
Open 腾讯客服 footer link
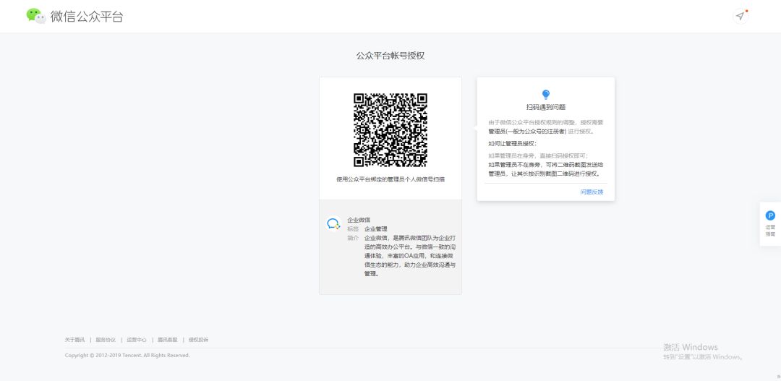click(x=167, y=340)
